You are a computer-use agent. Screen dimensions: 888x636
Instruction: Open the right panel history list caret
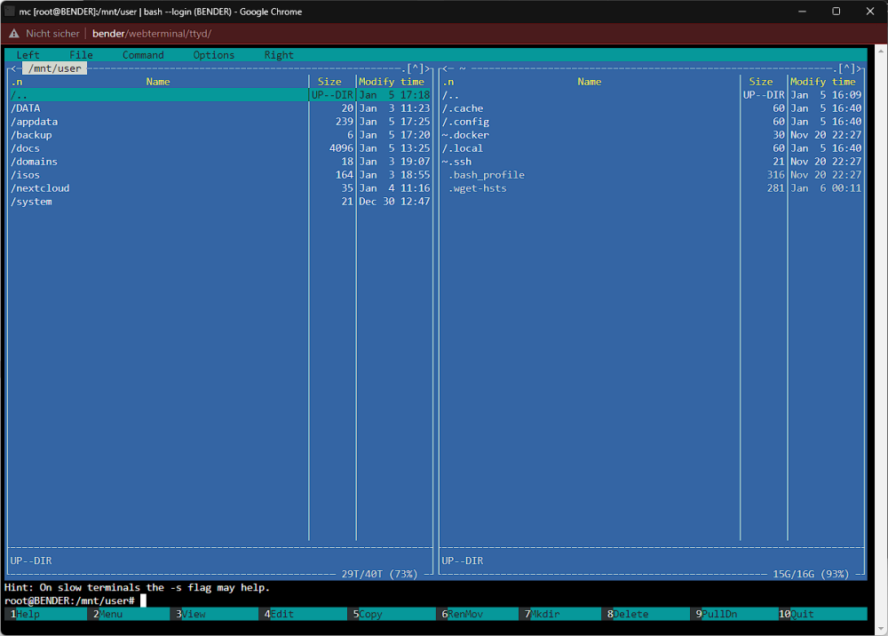click(846, 68)
